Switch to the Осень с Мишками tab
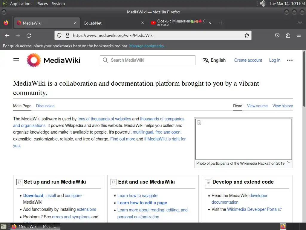Image resolution: width=306 pixels, height=230 pixels. click(x=180, y=23)
